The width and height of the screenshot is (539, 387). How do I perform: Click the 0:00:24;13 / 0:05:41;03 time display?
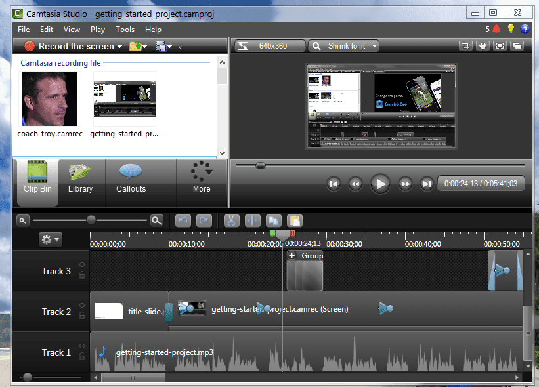(x=481, y=184)
